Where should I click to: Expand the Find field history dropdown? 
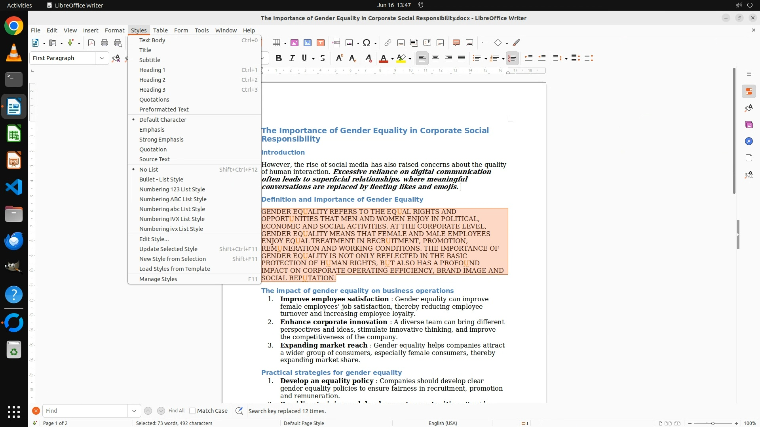(x=134, y=411)
